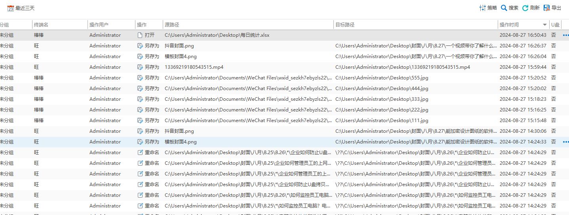This screenshot has width=569, height=215.
Task: Select target Desktop\13369219180543515.mp4 cell
Action: coord(403,67)
